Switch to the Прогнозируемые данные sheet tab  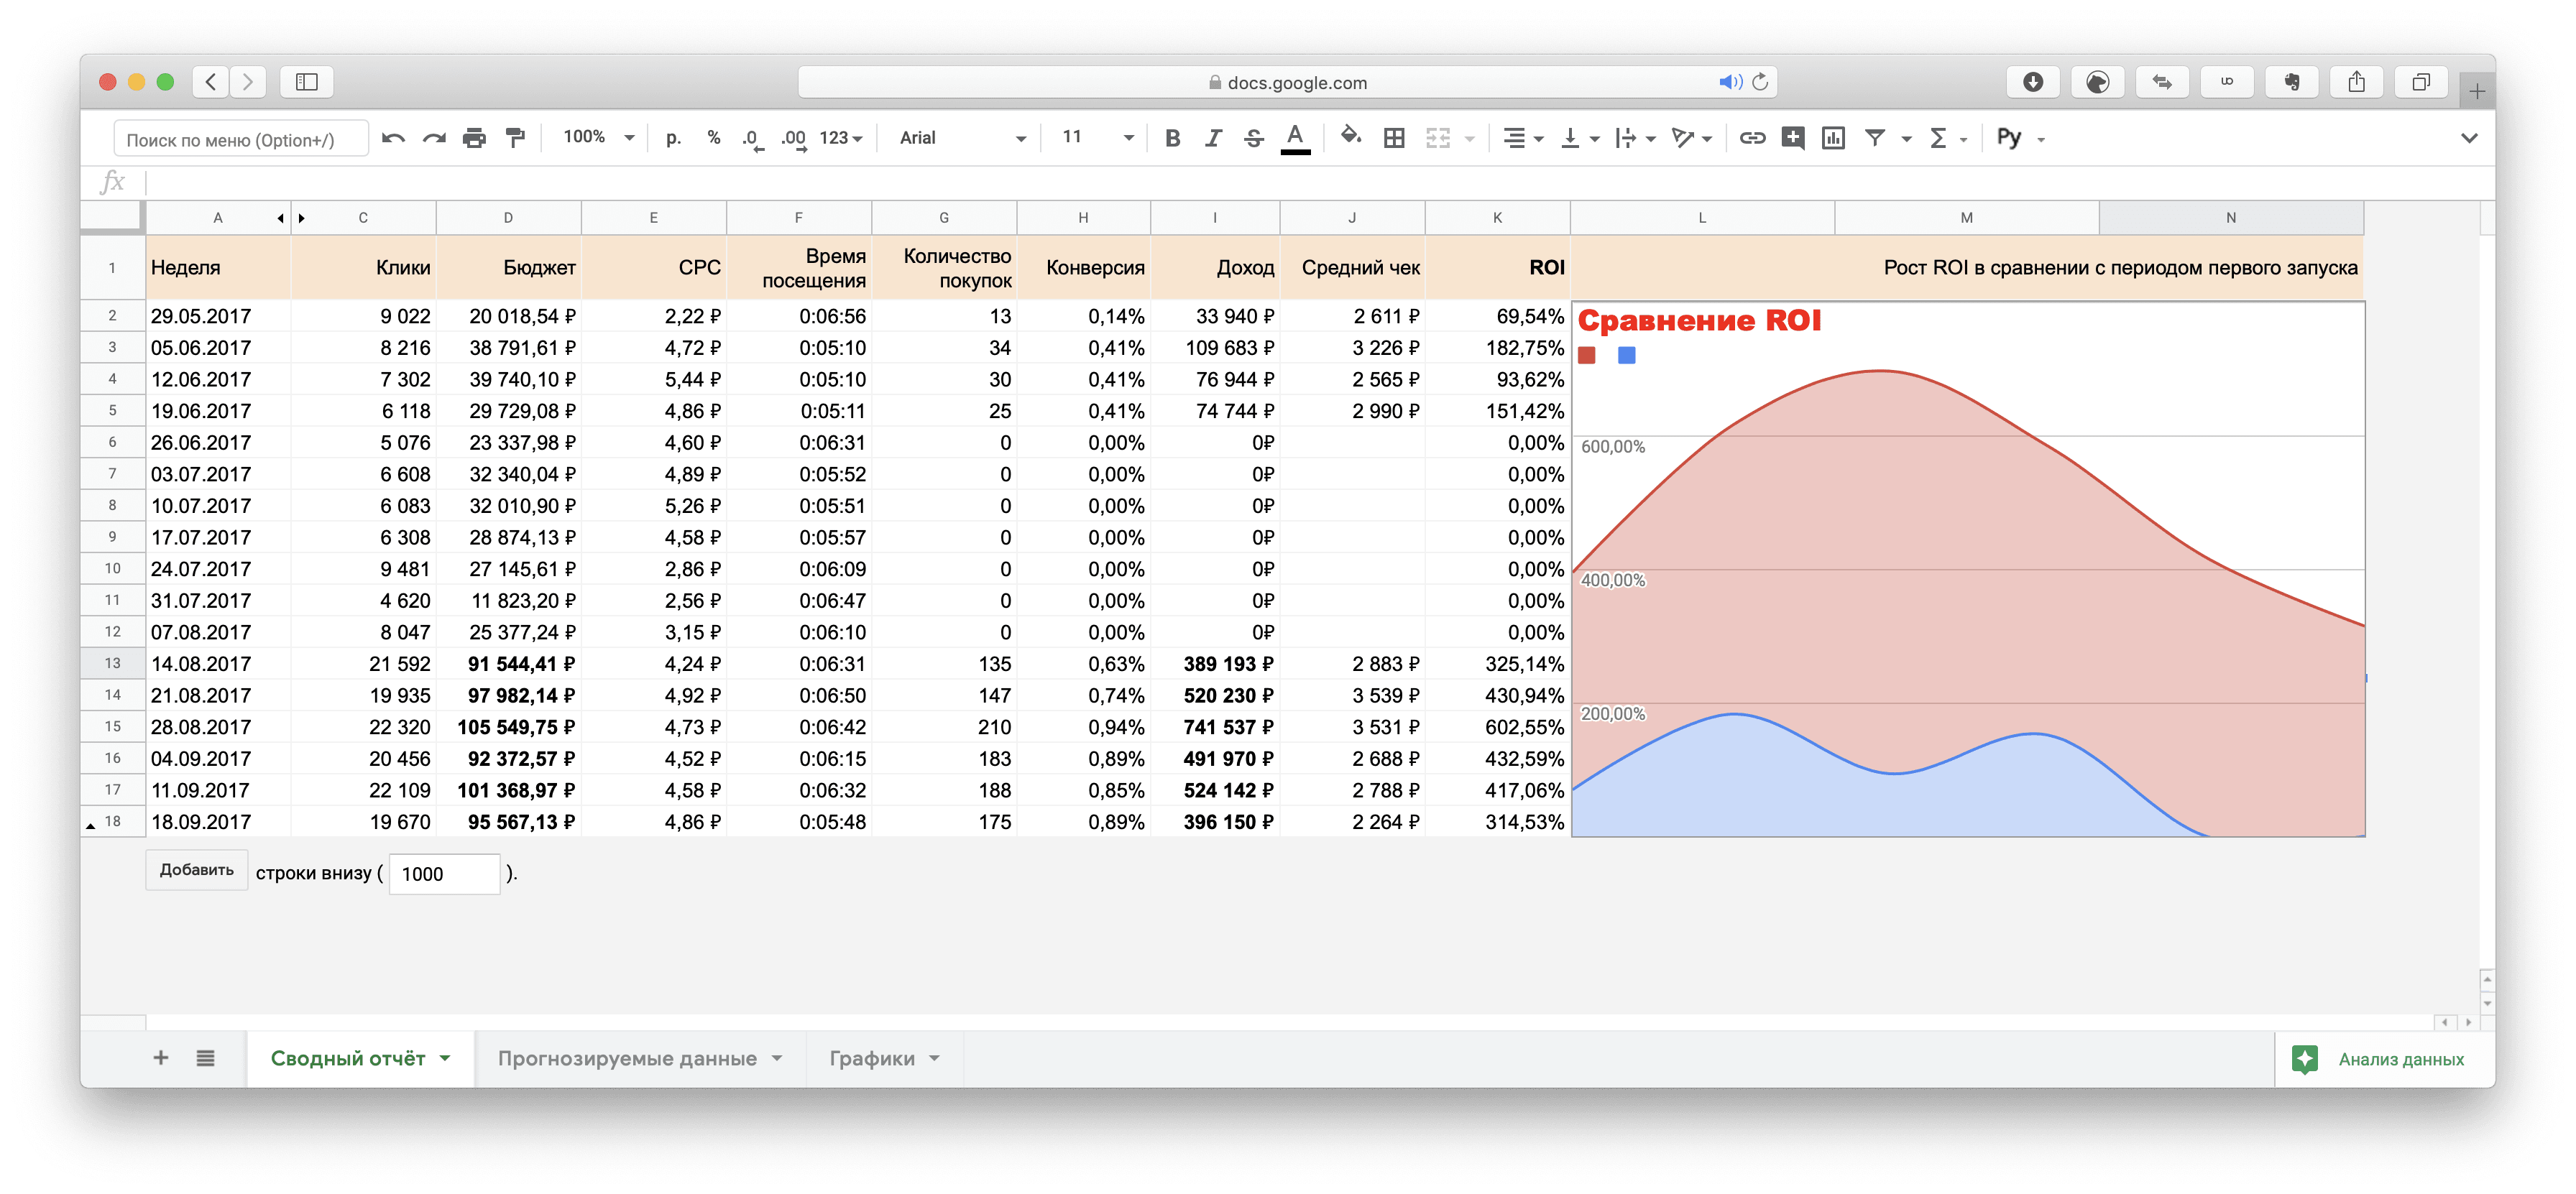coord(639,1058)
